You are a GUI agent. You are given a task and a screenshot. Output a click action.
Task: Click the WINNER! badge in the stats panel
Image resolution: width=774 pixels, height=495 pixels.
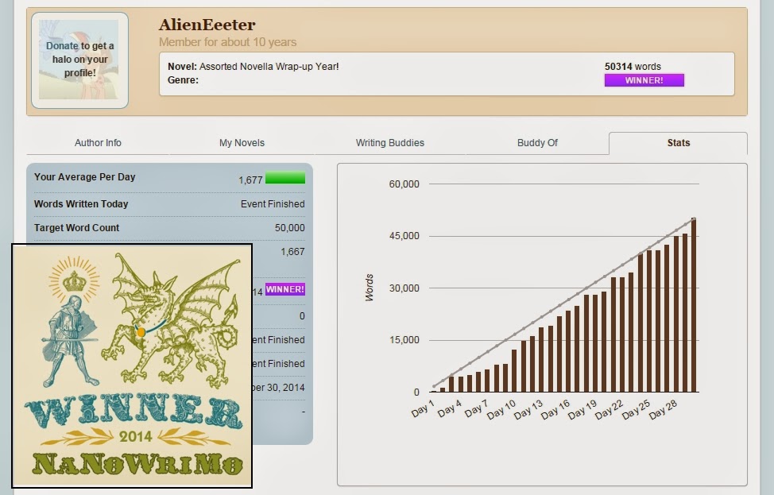pos(285,289)
